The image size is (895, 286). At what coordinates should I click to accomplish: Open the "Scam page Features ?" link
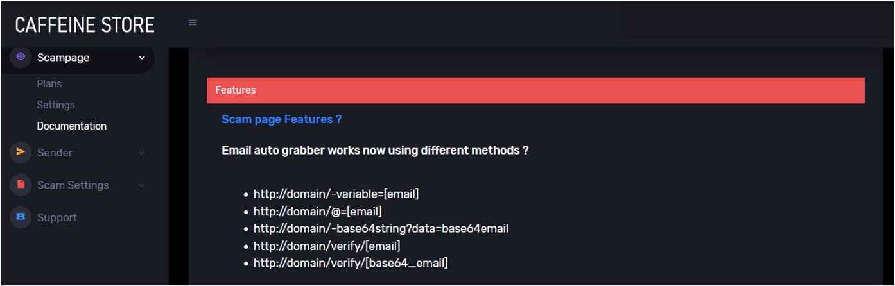[281, 119]
